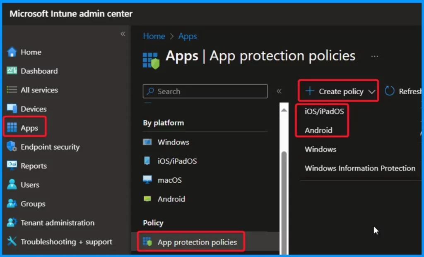
Task: Click the Home icon in the sidebar
Action: (12, 52)
